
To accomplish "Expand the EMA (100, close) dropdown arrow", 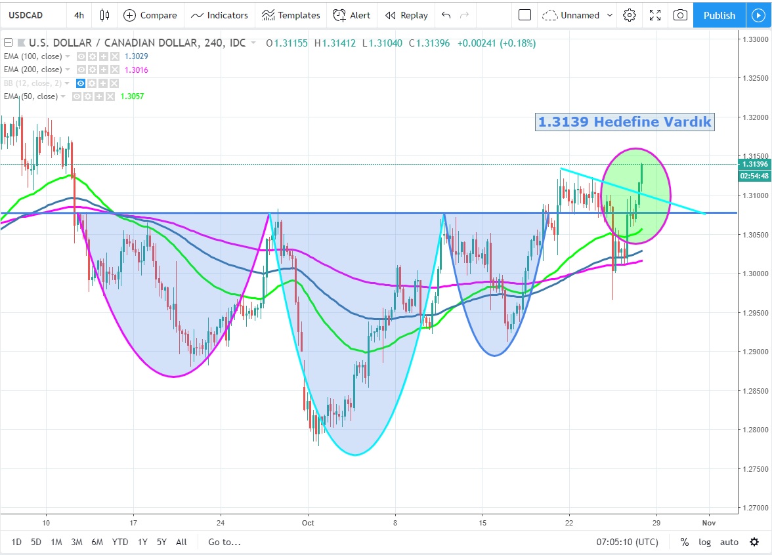I will coord(68,56).
